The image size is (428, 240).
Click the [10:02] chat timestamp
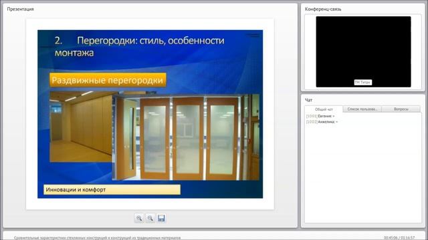tap(312, 122)
